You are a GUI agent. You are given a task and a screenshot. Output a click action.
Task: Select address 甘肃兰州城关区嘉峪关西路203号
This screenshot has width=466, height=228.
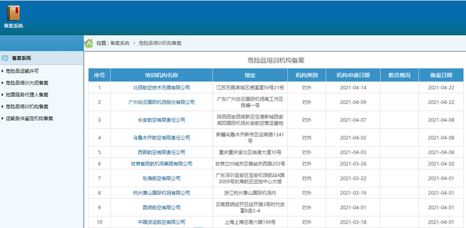tap(250, 164)
